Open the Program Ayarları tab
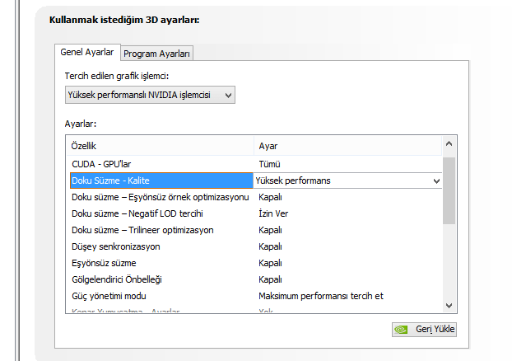 pos(156,54)
